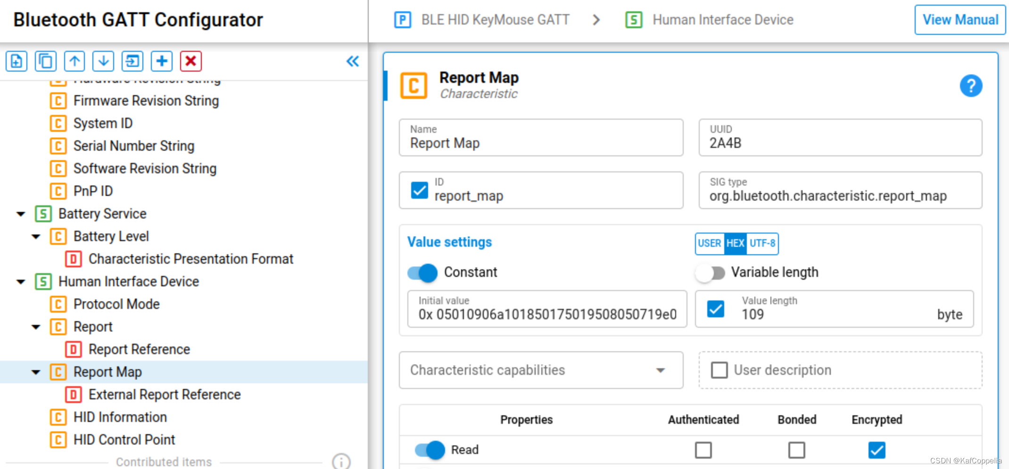1009x469 pixels.
Task: Click D icon of Characteristic Presentation Format
Action: click(x=73, y=259)
